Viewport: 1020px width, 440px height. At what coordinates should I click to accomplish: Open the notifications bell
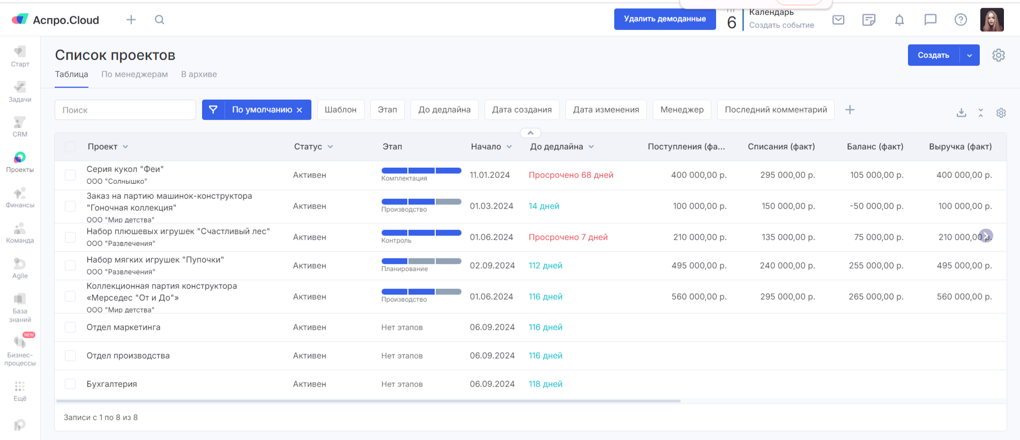(899, 20)
